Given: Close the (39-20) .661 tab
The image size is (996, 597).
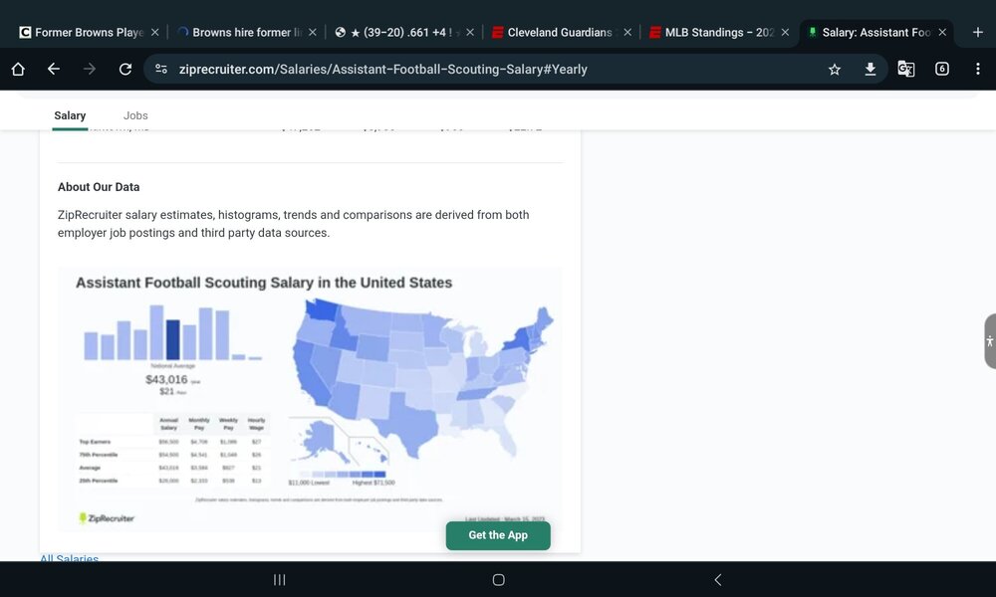Looking at the screenshot, I should click(470, 33).
